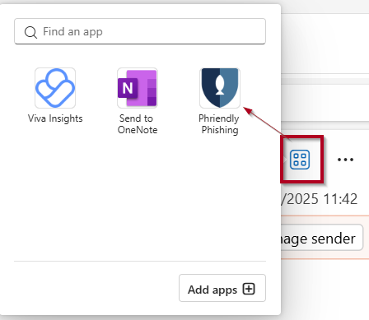Click the Viva Insights label text
Screen dimensions: 369x320
[x=55, y=118]
